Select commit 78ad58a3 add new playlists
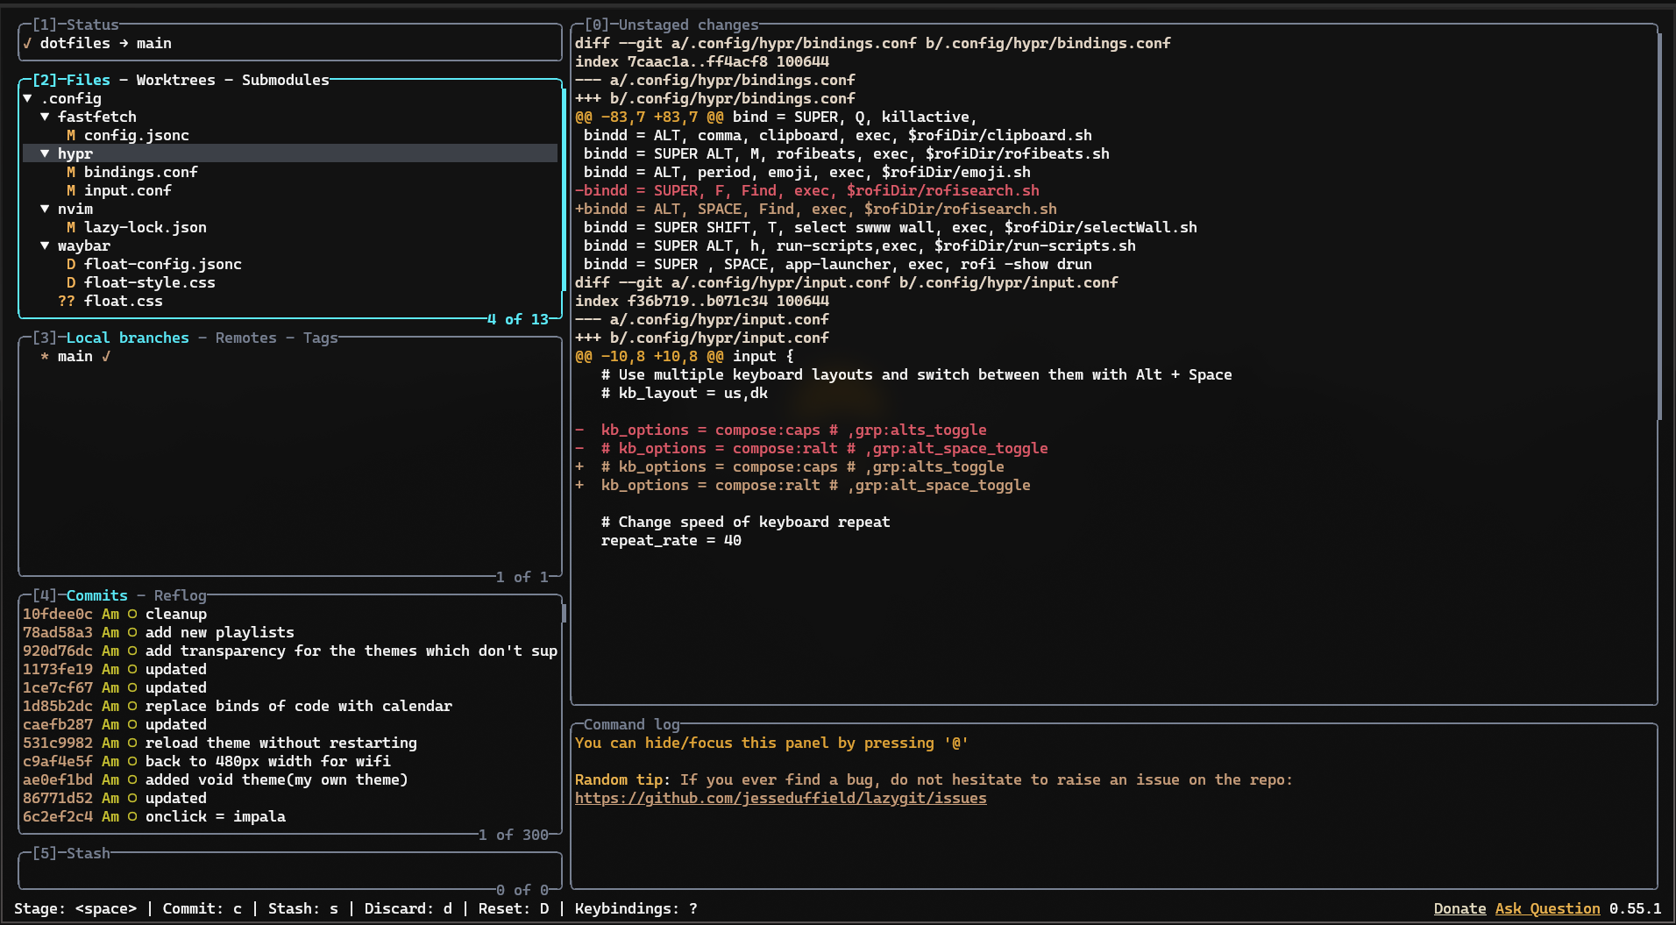 (290, 632)
